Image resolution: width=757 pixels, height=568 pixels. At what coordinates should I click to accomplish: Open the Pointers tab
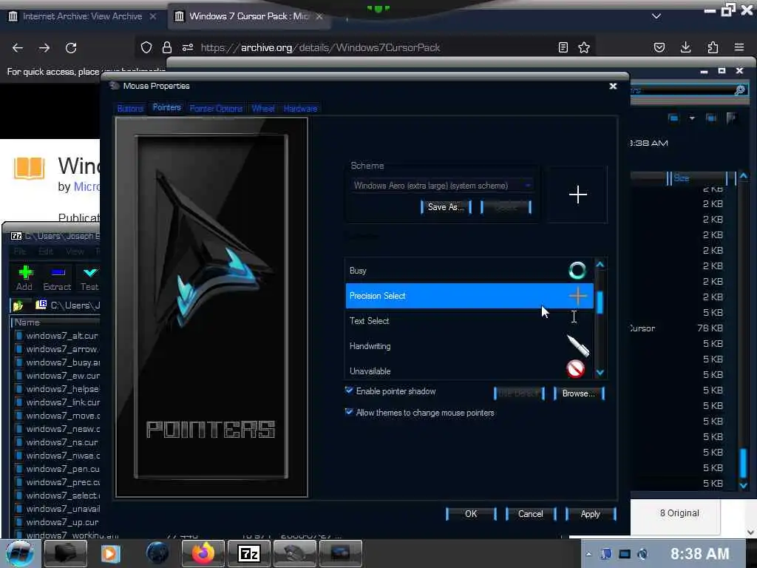166,107
